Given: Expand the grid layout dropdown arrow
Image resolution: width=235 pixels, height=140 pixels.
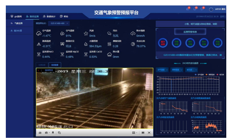Looking at the screenshot, I should pos(137,133).
